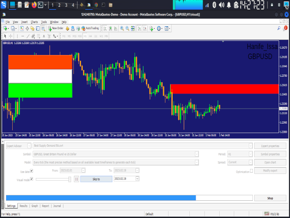Toggle the Data Window icon
The image size is (290, 218).
[x=27, y=28]
